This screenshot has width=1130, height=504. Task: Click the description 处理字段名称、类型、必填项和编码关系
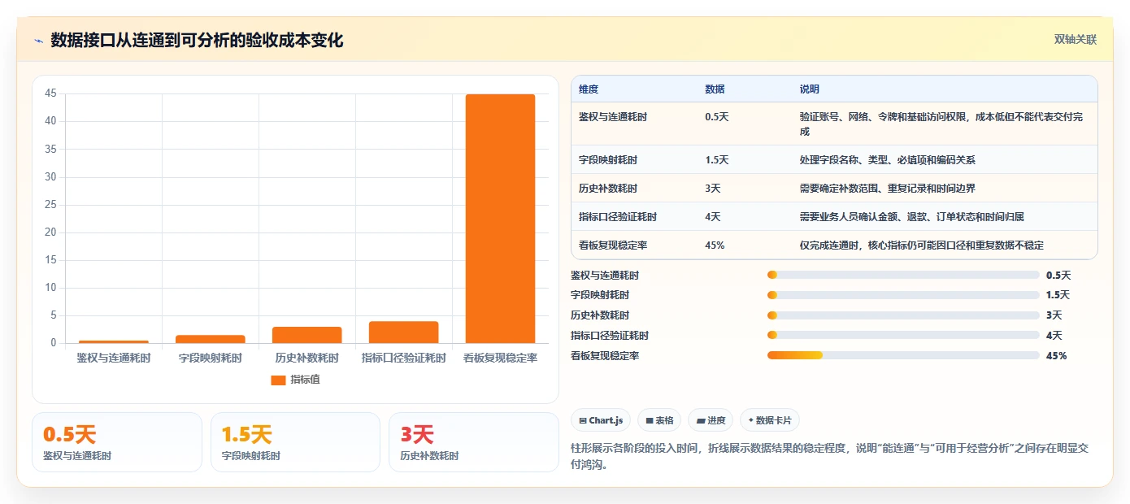[888, 160]
